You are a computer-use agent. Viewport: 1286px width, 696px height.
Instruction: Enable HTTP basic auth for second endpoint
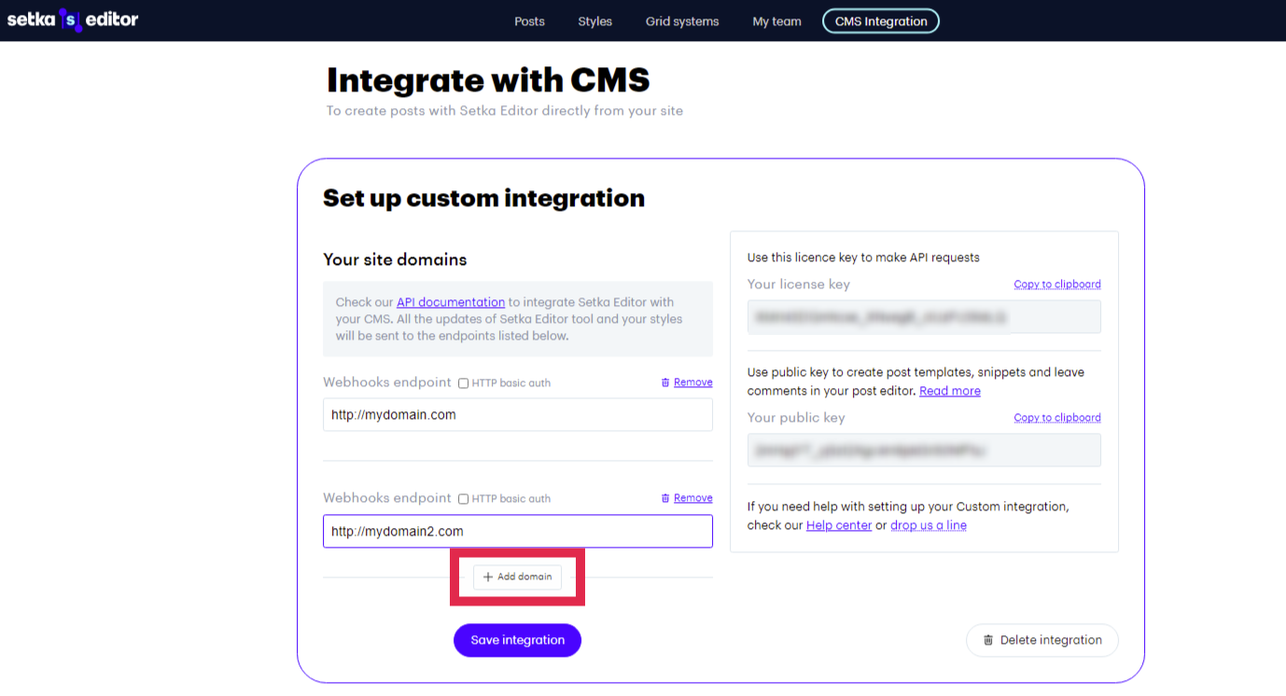463,498
